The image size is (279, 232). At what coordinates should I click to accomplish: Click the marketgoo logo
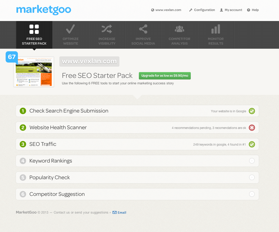coord(43,10)
